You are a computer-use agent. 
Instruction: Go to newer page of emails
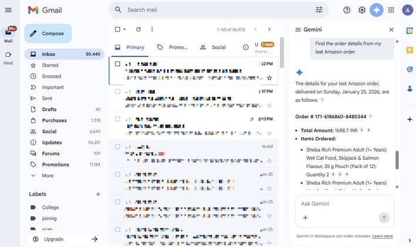click(x=255, y=29)
